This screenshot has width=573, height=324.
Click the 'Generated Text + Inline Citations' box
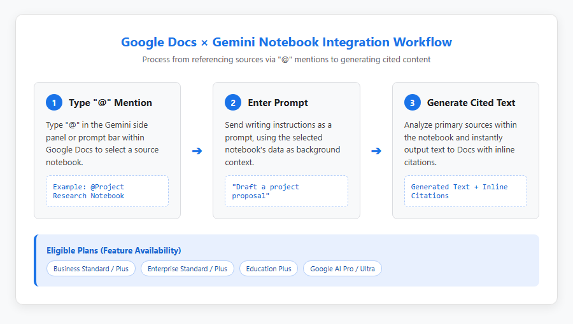tap(465, 191)
